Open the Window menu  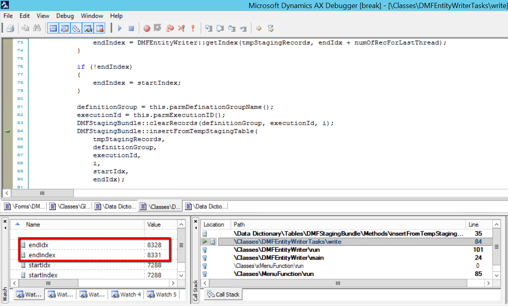[92, 16]
